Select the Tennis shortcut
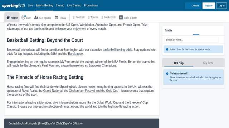 pyautogui.click(x=93, y=17)
